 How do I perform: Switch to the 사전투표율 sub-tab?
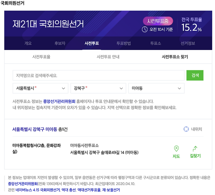click(41, 57)
